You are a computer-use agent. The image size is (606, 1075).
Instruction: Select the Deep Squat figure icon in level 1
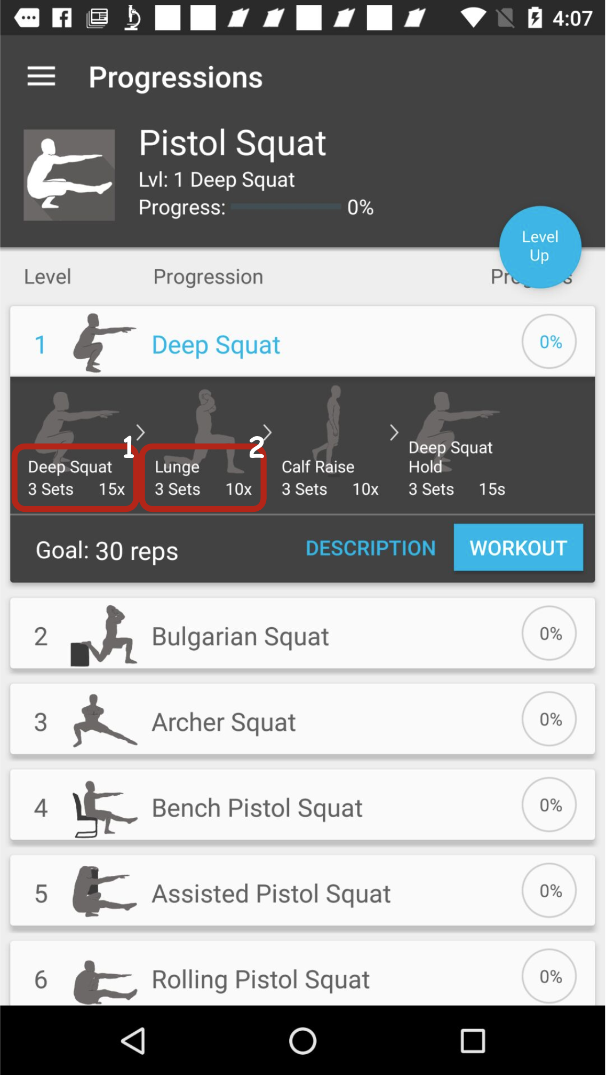(105, 343)
